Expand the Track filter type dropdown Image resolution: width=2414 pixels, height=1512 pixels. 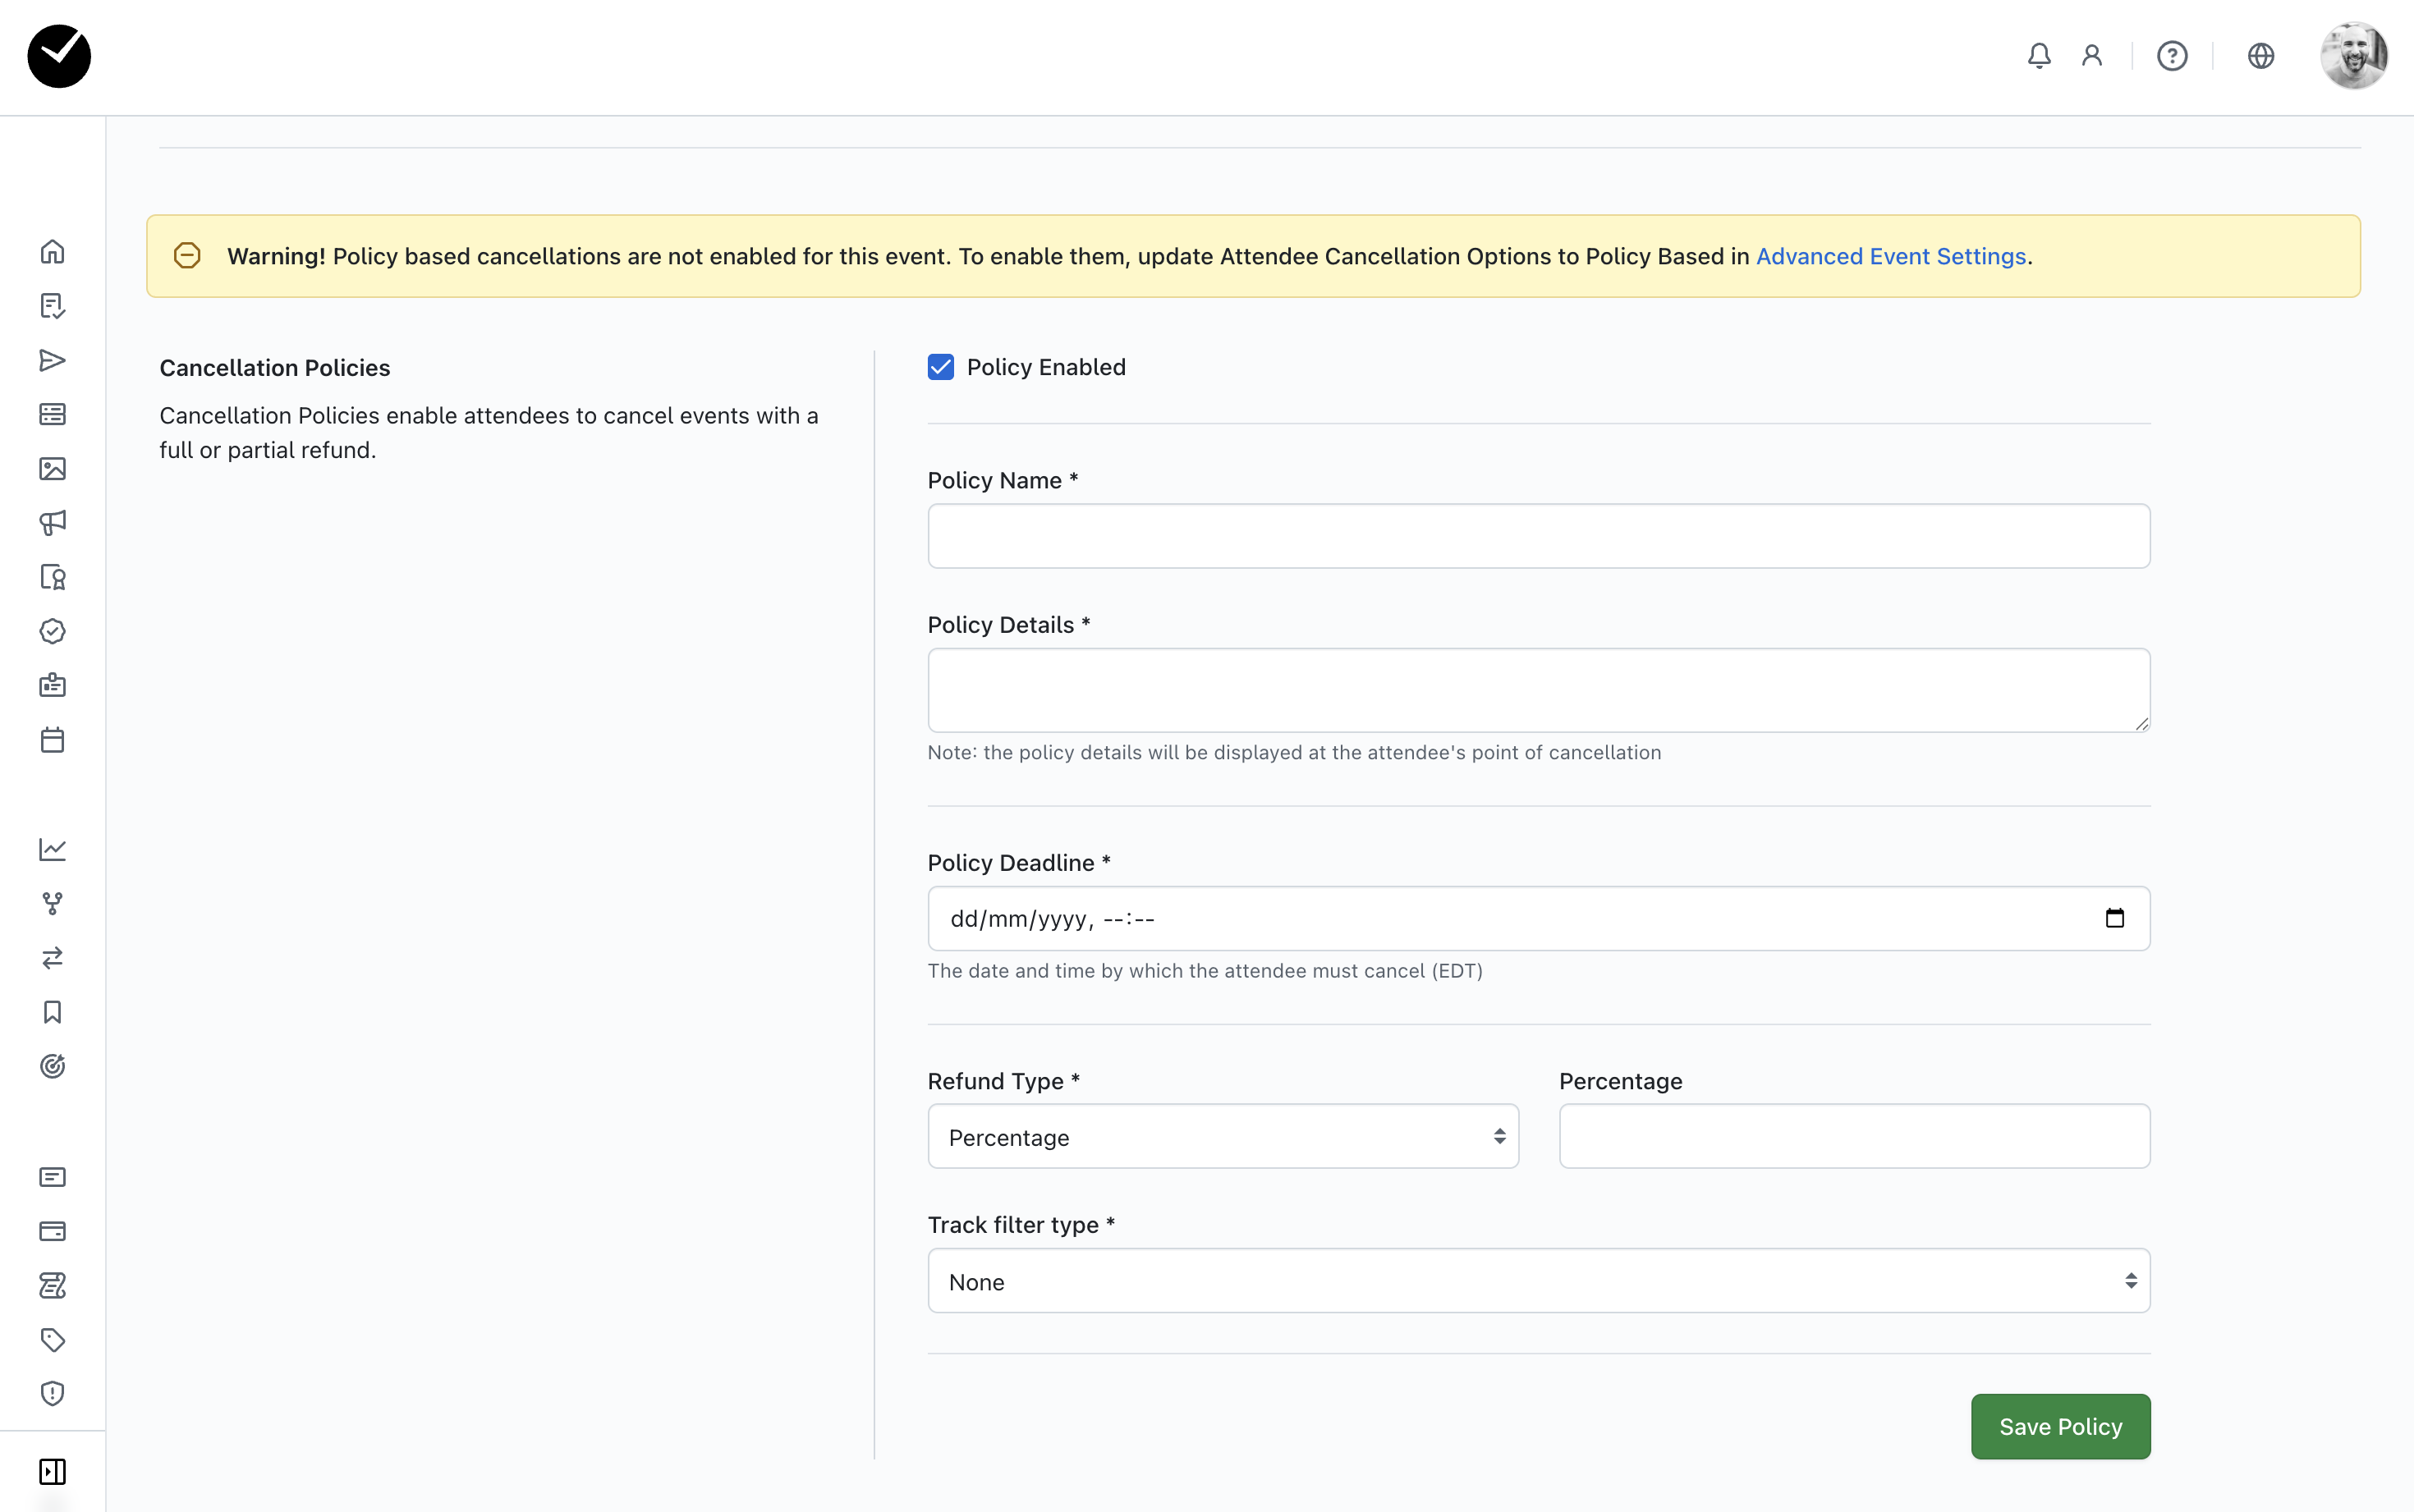point(1538,1281)
